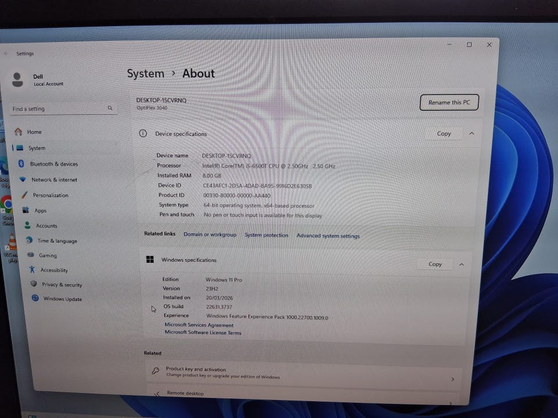This screenshot has height=418, width=558.
Task: Click the Personalization brush icon
Action: 24,195
